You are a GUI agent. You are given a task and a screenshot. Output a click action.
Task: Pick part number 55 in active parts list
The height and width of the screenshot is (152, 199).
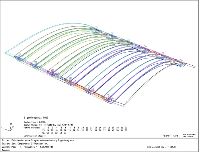[126, 131]
